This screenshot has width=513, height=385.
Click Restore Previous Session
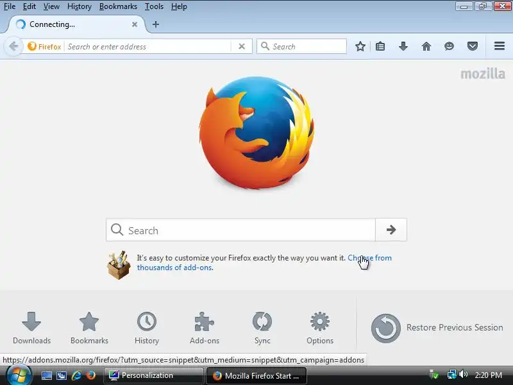(437, 328)
